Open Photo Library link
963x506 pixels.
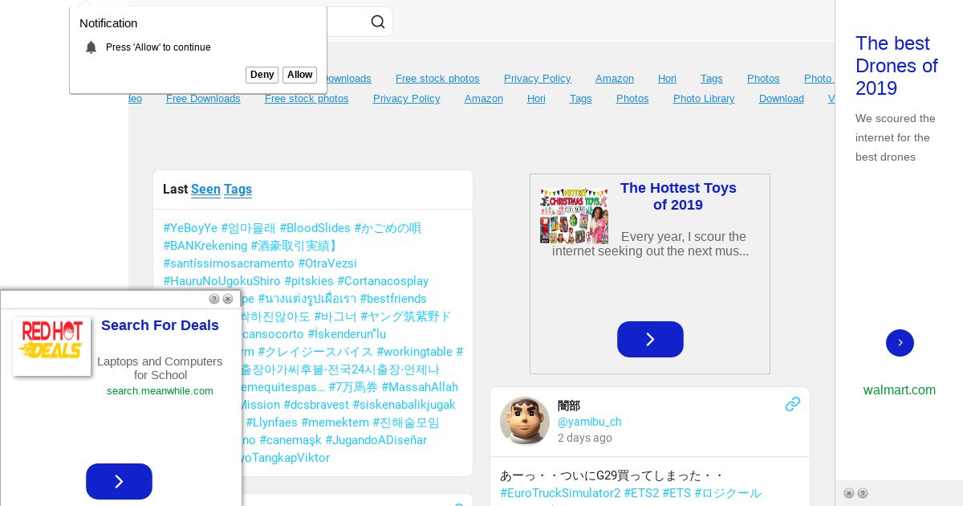[704, 98]
